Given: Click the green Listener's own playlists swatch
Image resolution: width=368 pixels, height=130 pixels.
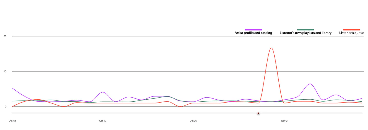Looking at the screenshot, I should click(306, 30).
